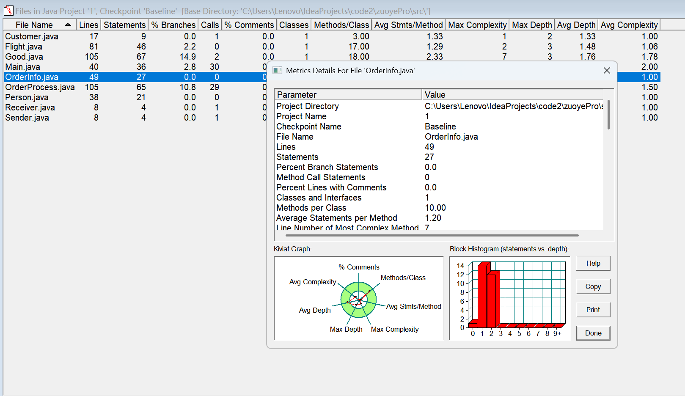The image size is (685, 396).
Task: Sort by Methods/Class column header
Action: point(341,25)
